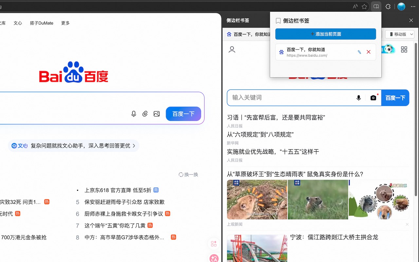Click the 人民日报 source under 习语 headline
The height and width of the screenshot is (262, 419).
tap(235, 126)
